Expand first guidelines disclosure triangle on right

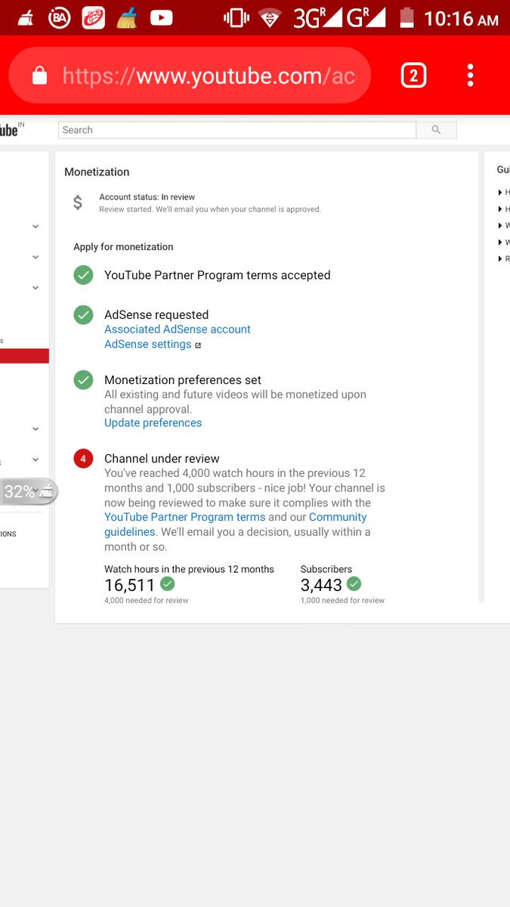500,193
